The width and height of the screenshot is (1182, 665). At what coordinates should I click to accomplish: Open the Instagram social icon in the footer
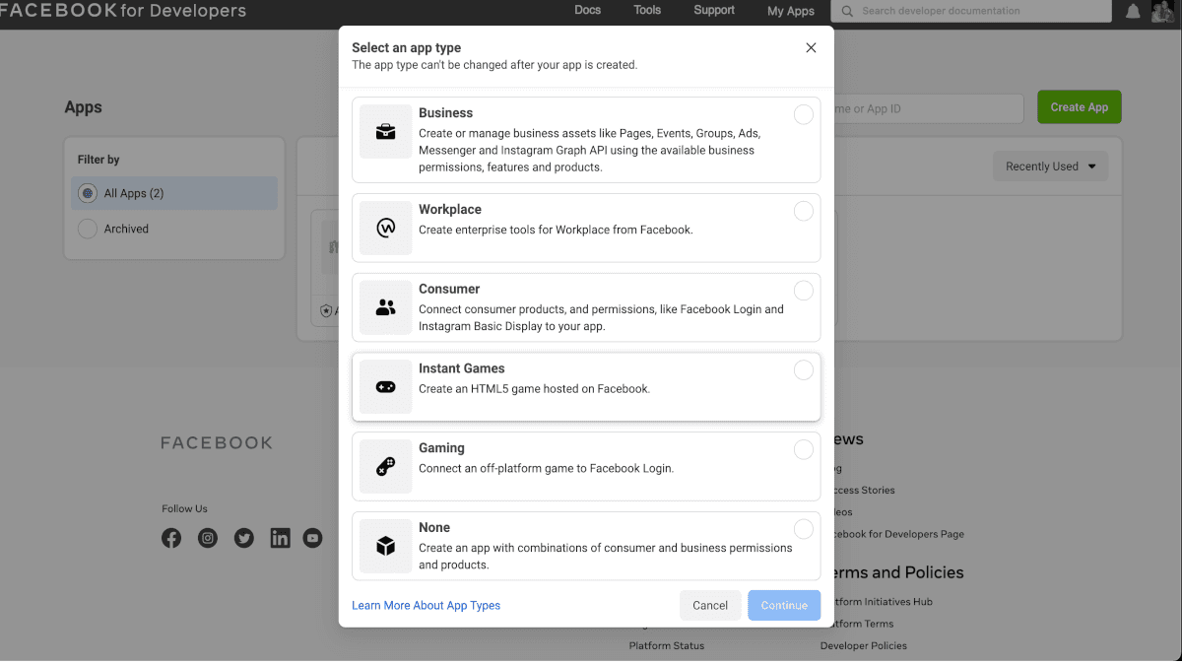pos(208,538)
